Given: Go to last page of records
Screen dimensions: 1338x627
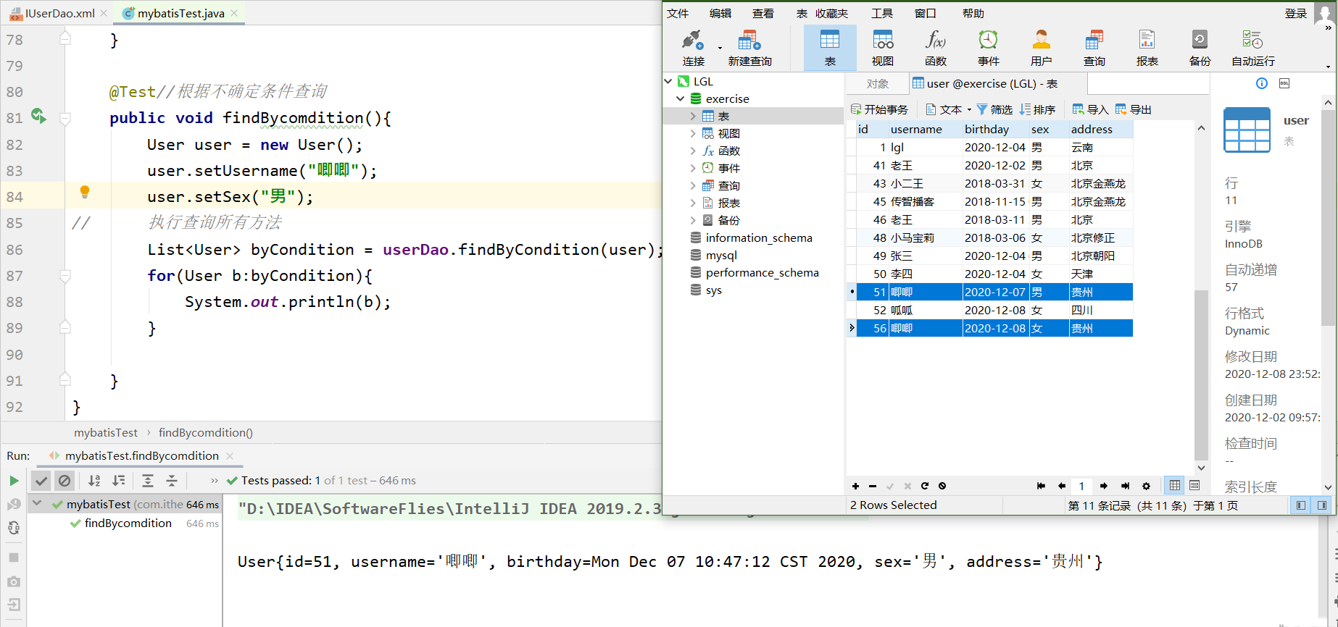Looking at the screenshot, I should click(1125, 486).
